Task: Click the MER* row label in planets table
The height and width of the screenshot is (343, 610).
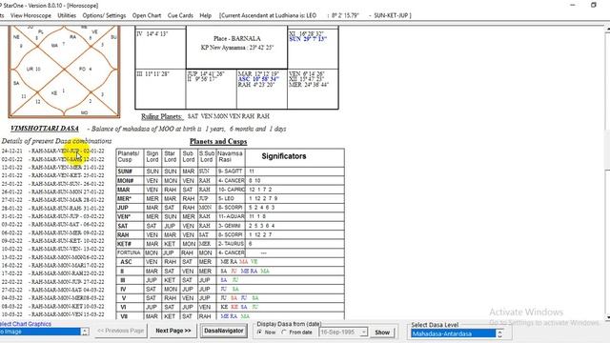Action: [x=124, y=199]
